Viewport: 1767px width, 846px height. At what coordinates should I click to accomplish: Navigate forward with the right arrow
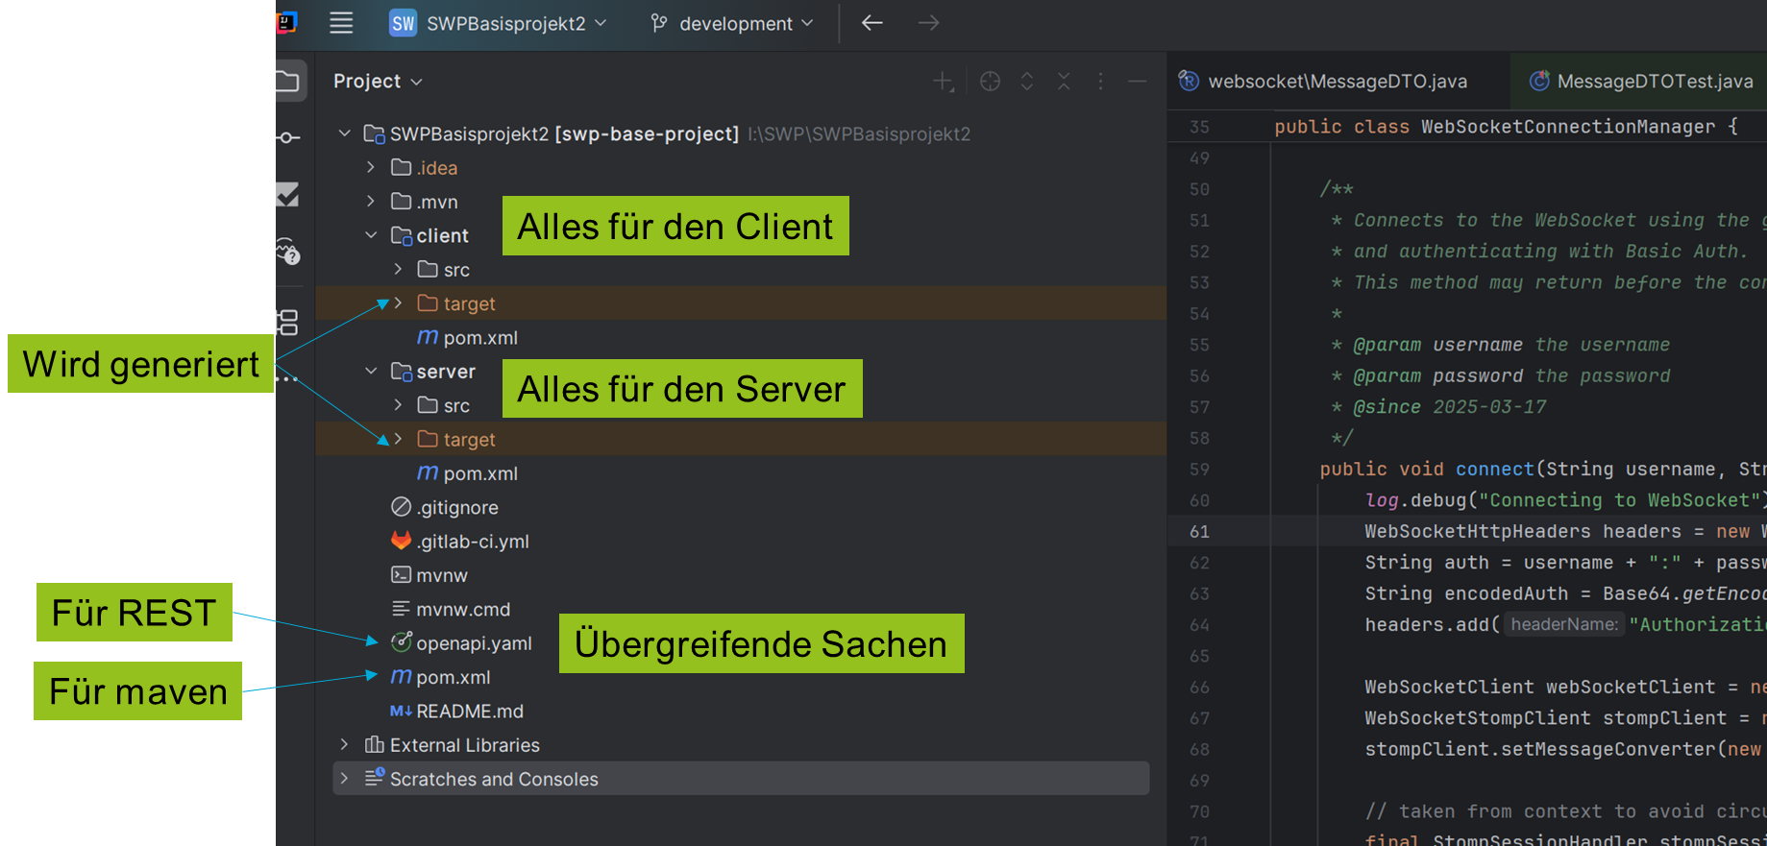pyautogui.click(x=927, y=23)
